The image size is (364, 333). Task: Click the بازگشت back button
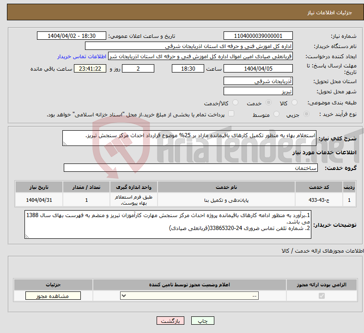click(x=170, y=321)
